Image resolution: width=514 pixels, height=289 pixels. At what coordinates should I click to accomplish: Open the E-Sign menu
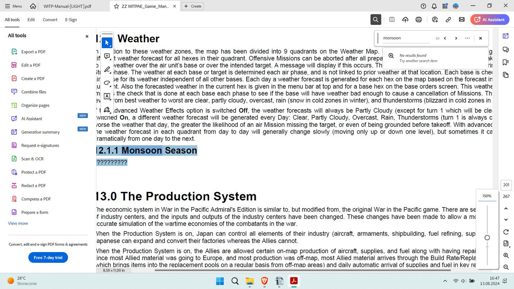71,20
